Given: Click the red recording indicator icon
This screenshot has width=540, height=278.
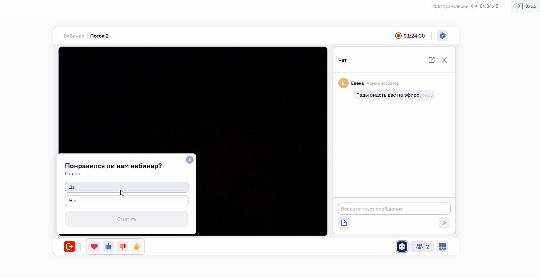Looking at the screenshot, I should coord(398,36).
